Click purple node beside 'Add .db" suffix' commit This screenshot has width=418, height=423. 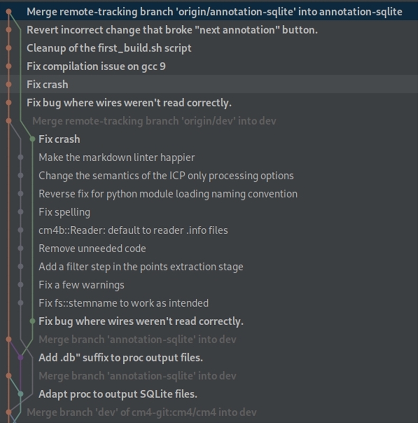click(x=21, y=358)
